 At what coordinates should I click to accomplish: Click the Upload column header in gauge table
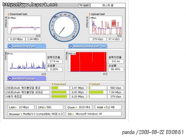coord(96,84)
